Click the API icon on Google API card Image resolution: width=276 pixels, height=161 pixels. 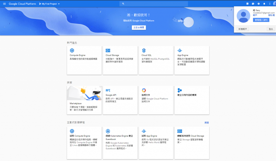pyautogui.click(x=108, y=90)
